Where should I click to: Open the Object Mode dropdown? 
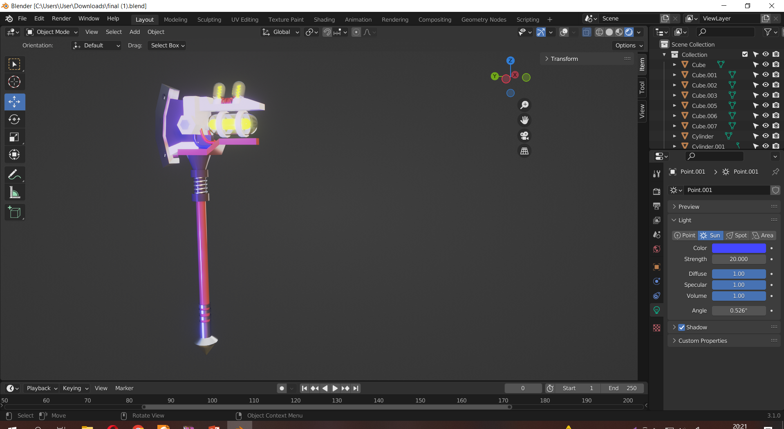(52, 32)
